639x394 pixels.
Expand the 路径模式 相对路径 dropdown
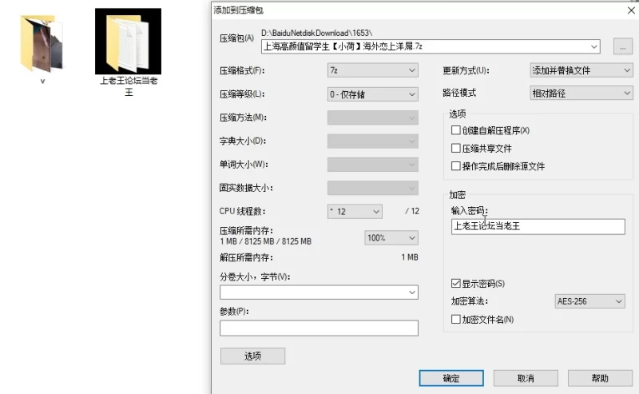pos(581,94)
